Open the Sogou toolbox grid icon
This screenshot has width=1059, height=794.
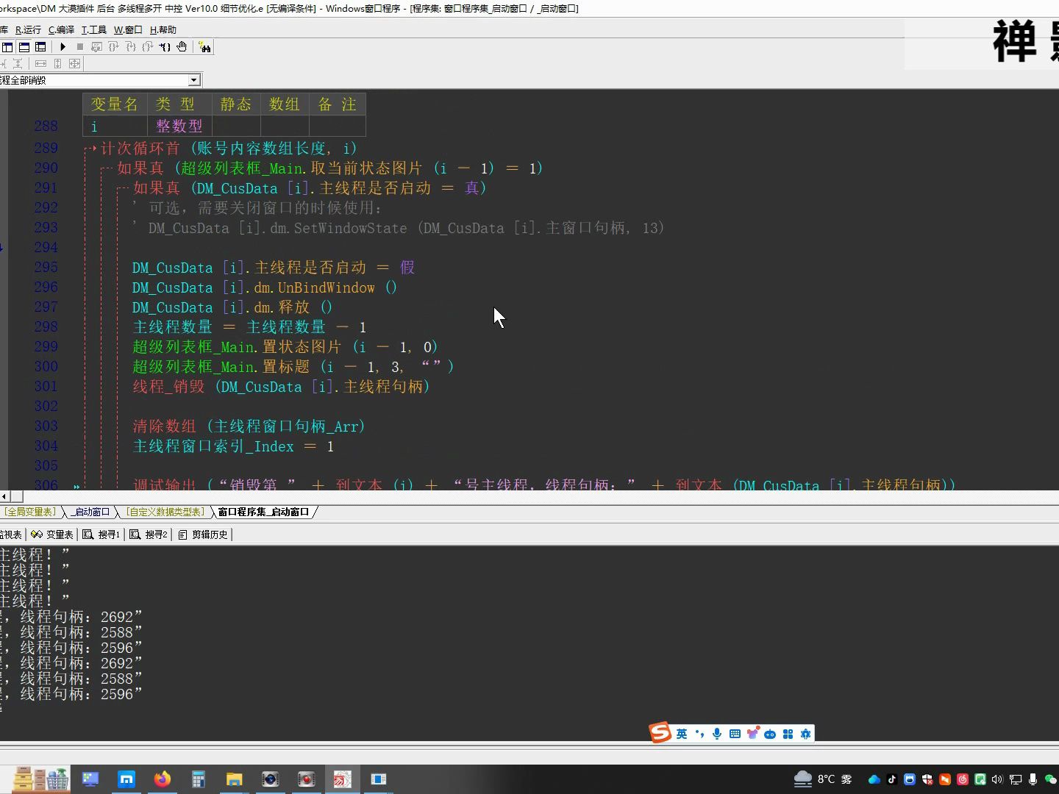tap(788, 734)
